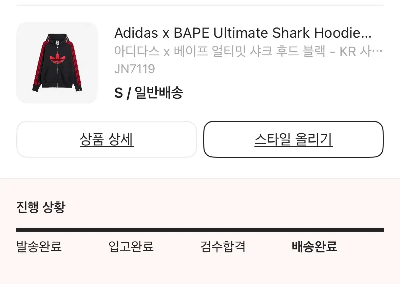Select the Adidas x BAPE Ultimate Shark Hoodie title
This screenshot has height=284, width=400.
(243, 33)
